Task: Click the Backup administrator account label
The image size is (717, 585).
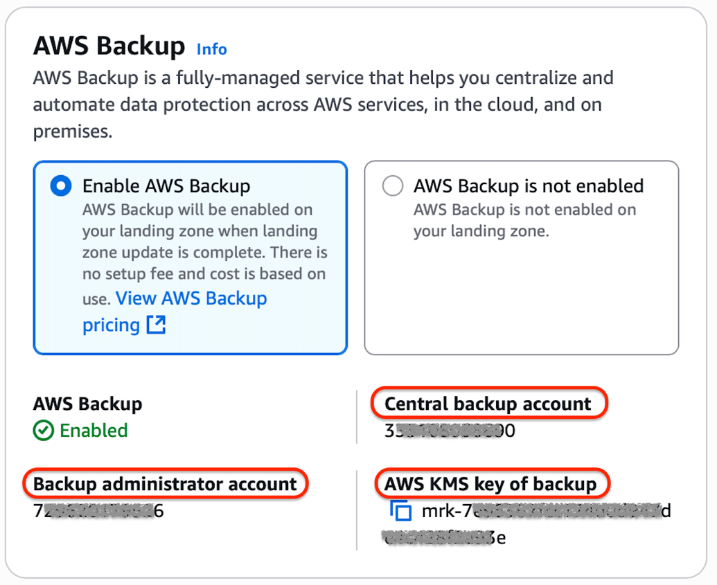Action: click(x=165, y=484)
